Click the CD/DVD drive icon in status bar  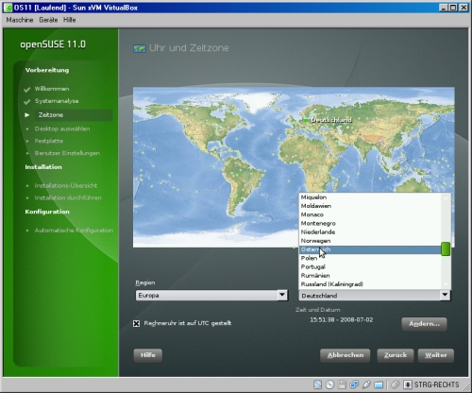tap(329, 384)
